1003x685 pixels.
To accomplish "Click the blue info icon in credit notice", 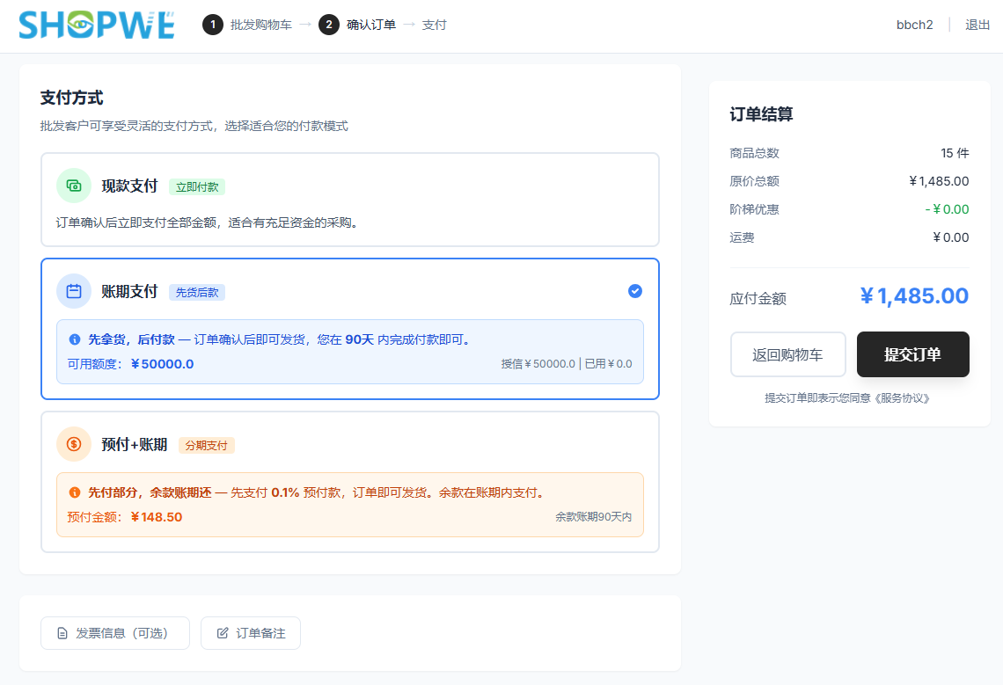I will (x=74, y=339).
